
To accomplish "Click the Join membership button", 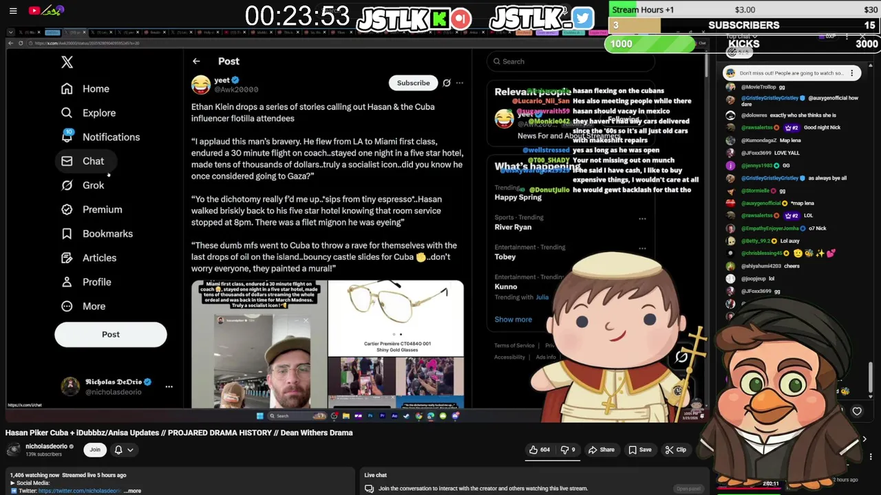I will click(x=95, y=450).
